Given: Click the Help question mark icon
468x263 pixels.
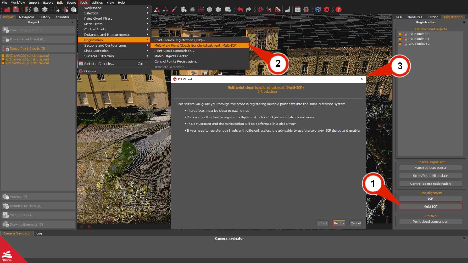Looking at the screenshot, I should click(339, 9).
